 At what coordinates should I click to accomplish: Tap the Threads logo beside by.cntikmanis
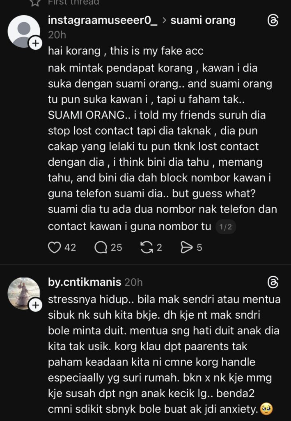pos(273,282)
